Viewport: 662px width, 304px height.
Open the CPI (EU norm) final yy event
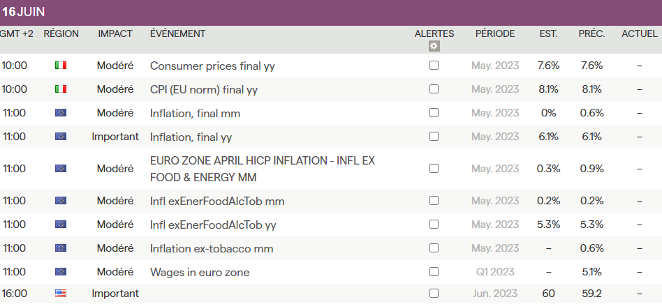[x=204, y=89]
